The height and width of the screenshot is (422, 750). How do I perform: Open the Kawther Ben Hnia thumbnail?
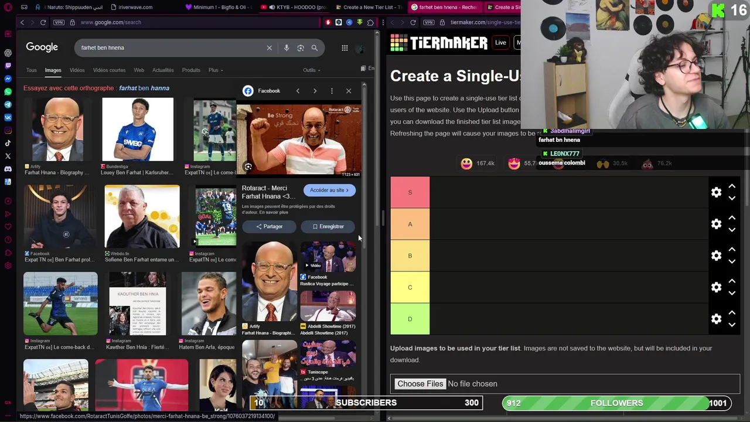coord(138,304)
